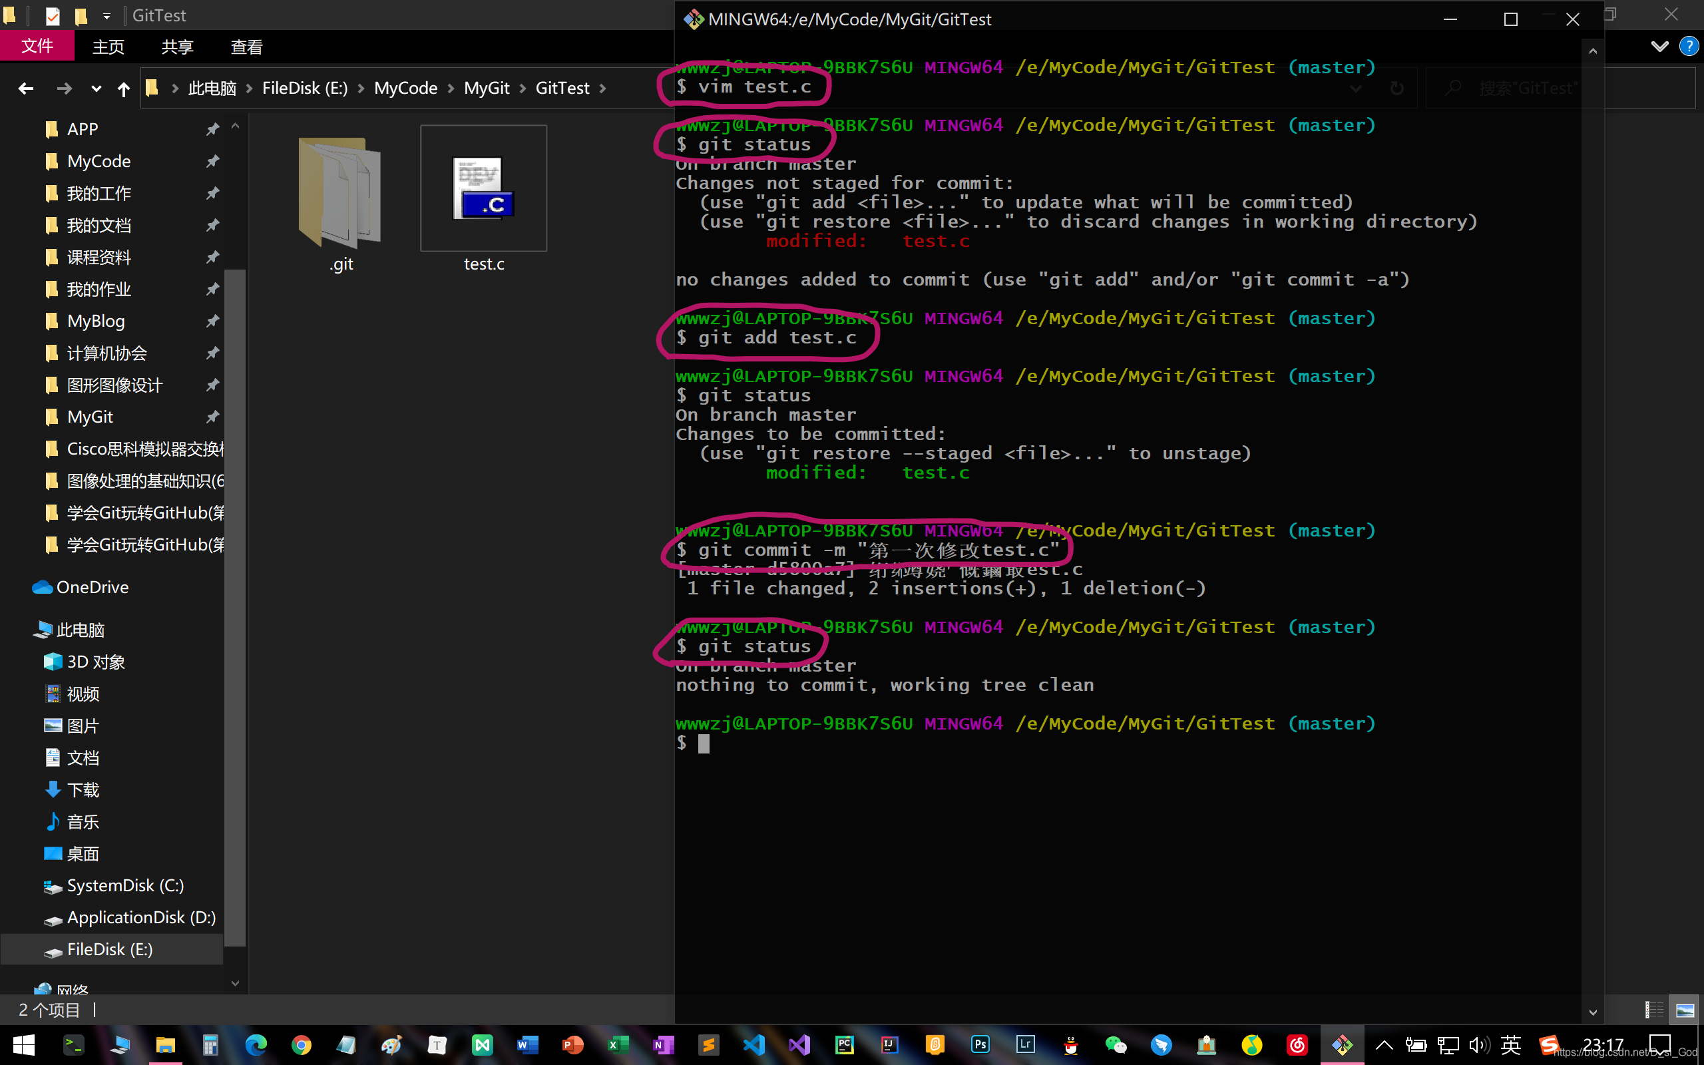This screenshot has width=1704, height=1065.
Task: Open Visual Studio from the taskbar
Action: point(799,1044)
